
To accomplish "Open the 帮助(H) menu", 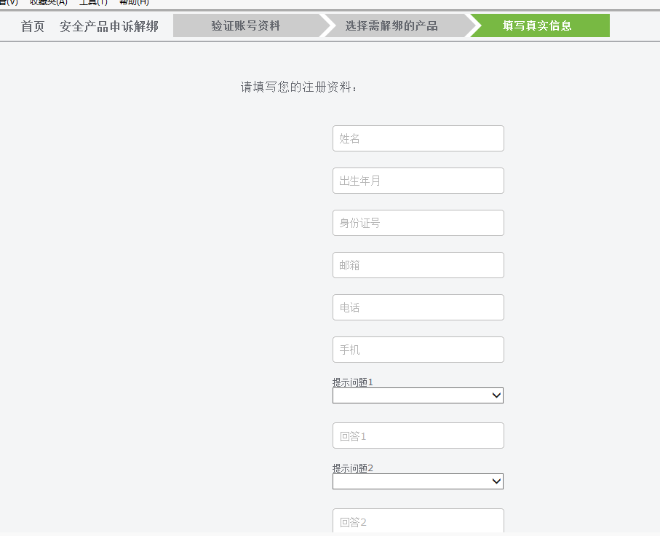I will coord(134,2).
